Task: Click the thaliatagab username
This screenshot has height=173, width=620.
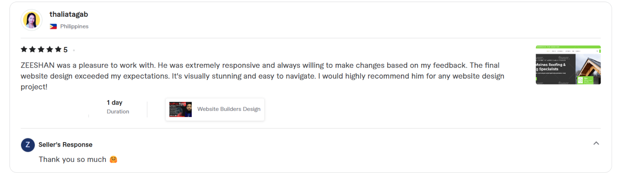Action: pyautogui.click(x=69, y=14)
